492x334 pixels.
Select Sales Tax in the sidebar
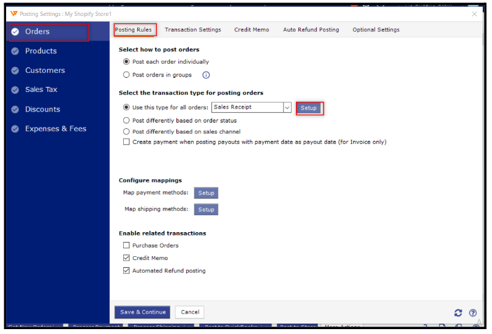[41, 89]
